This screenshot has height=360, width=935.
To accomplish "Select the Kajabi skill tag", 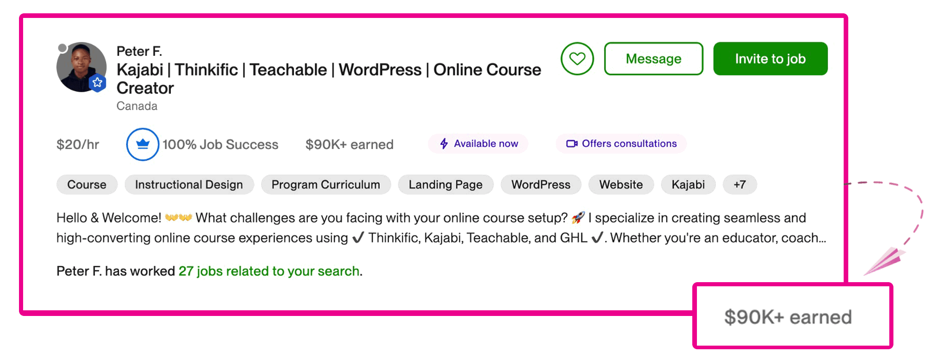I will [x=688, y=185].
